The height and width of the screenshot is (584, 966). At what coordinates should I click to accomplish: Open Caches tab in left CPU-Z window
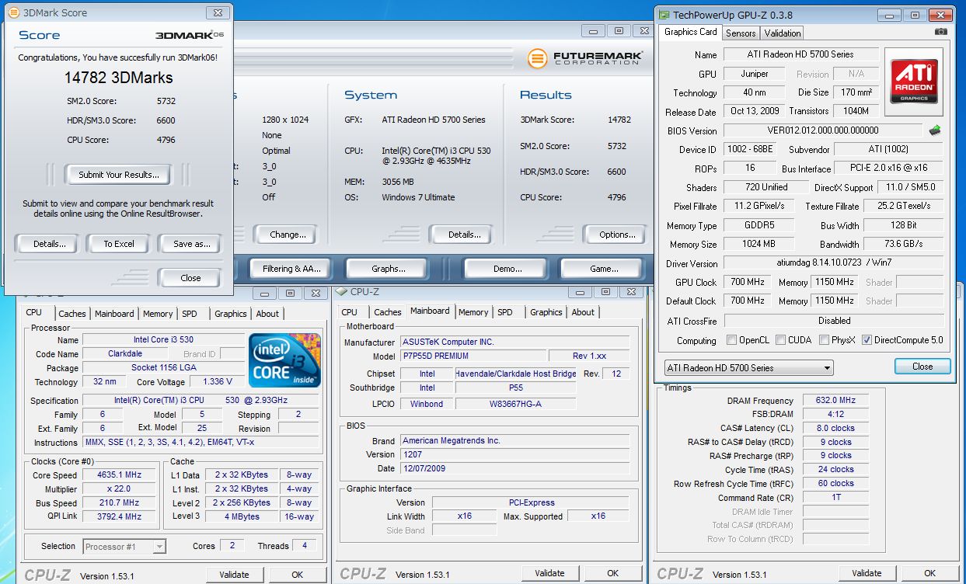click(72, 314)
